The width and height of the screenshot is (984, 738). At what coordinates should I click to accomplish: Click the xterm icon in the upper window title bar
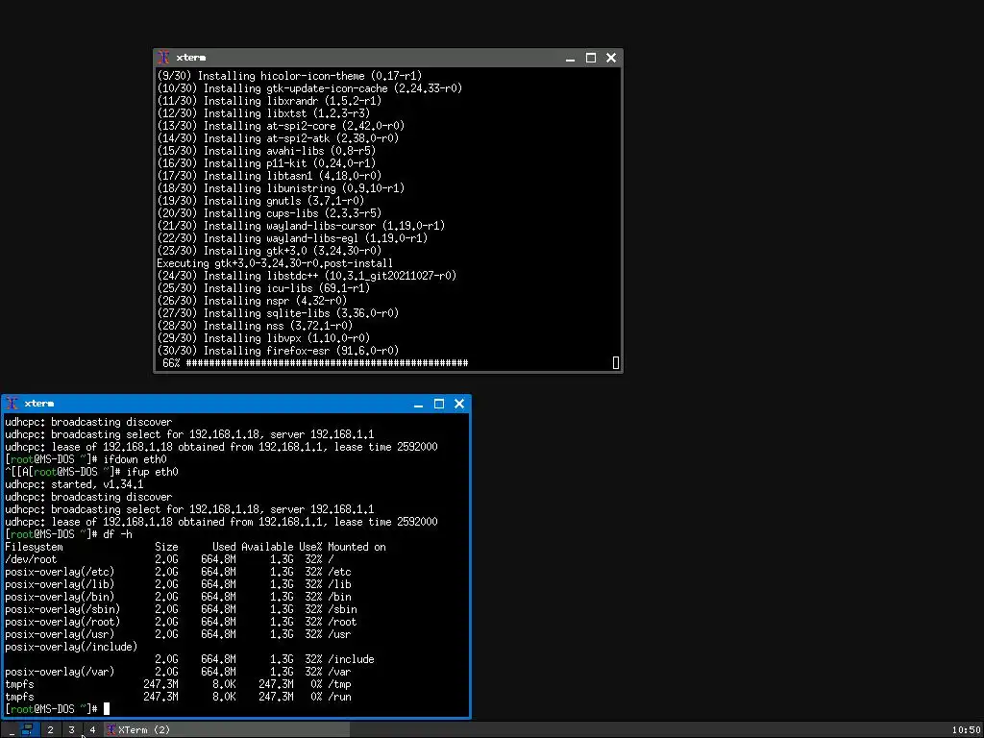point(163,58)
